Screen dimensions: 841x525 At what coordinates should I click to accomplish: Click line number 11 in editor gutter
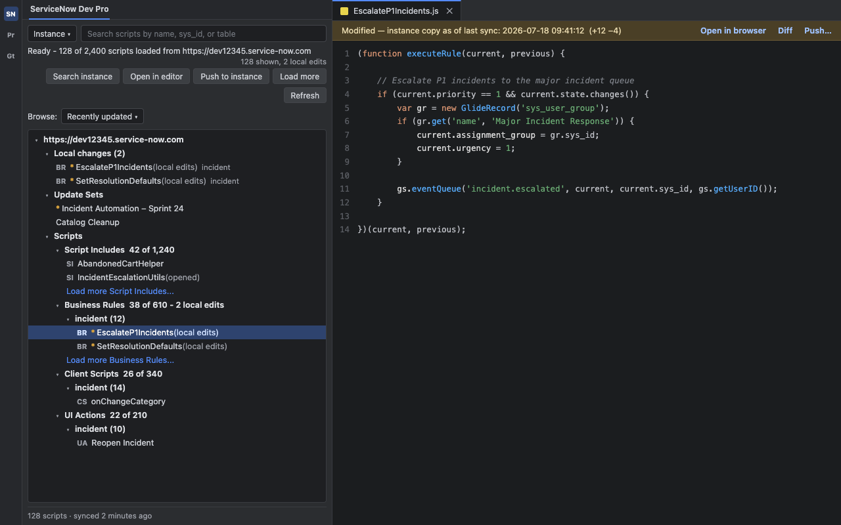(x=345, y=189)
